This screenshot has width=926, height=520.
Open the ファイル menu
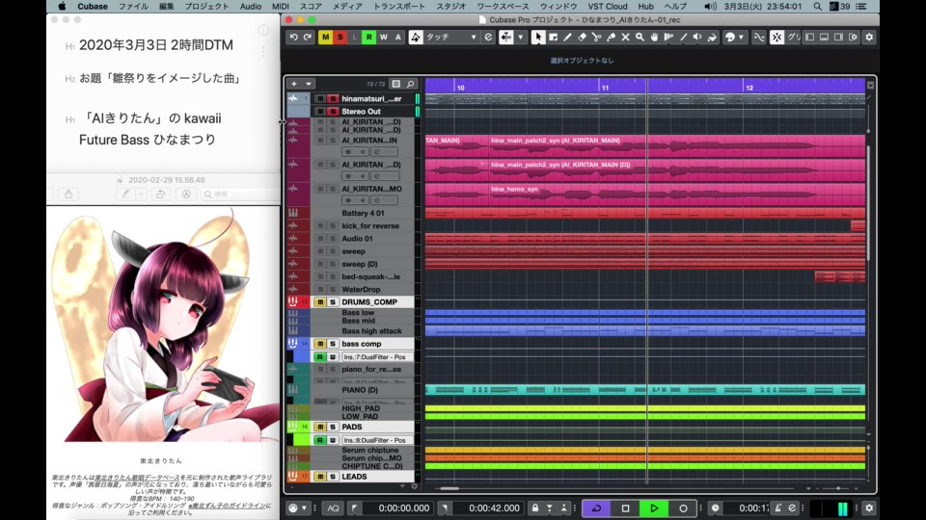pyautogui.click(x=133, y=7)
